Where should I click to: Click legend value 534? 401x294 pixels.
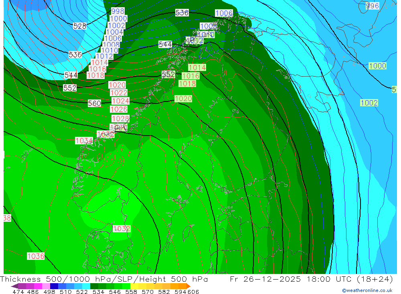pos(98,292)
